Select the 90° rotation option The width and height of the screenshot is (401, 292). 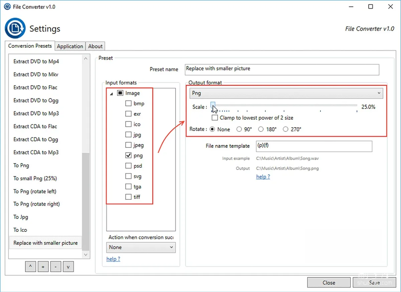point(239,129)
